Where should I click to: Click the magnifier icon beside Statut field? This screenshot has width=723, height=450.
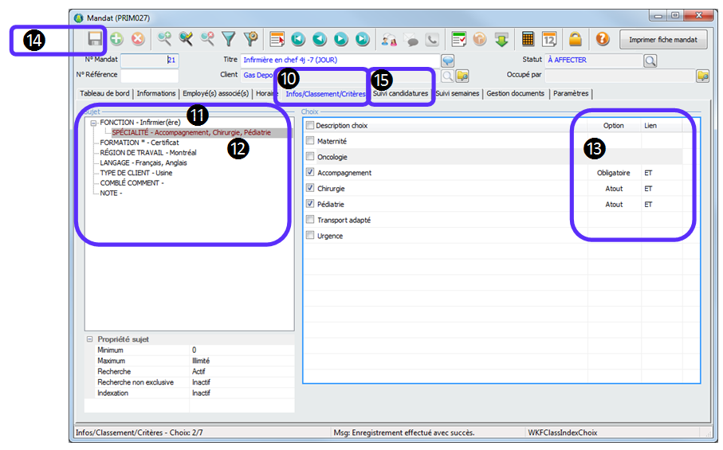click(650, 61)
